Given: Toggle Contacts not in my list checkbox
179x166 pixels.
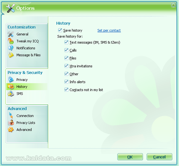Looking at the screenshot, I should (x=66, y=90).
